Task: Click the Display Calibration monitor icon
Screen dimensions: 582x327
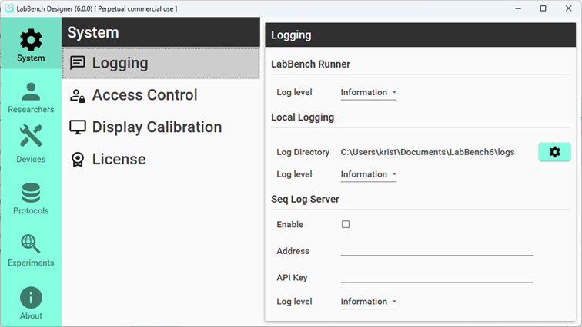Action: 78,127
